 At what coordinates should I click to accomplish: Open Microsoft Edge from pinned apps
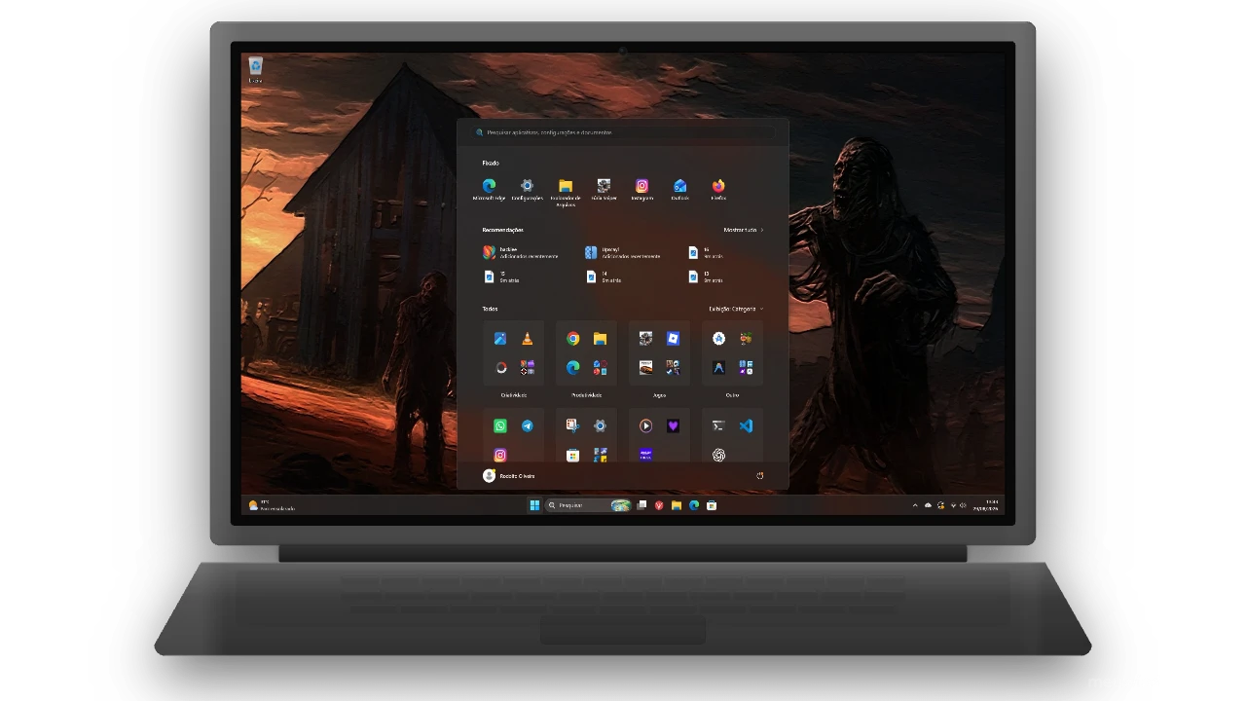489,189
